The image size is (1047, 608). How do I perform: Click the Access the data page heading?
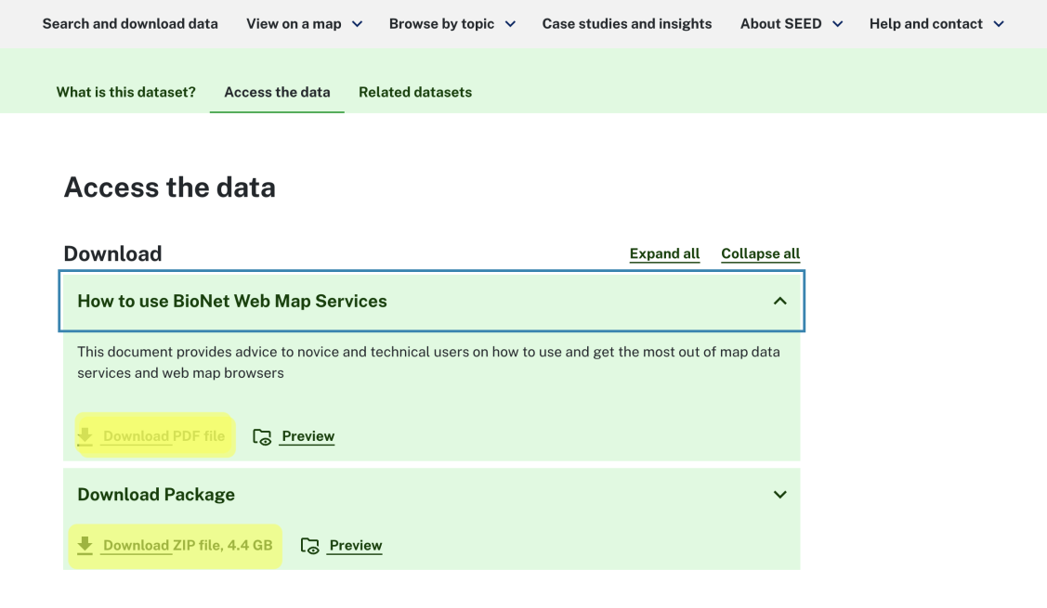pyautogui.click(x=170, y=187)
